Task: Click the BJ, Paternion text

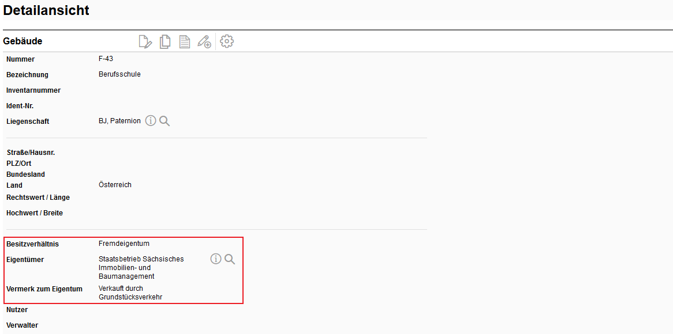Action: (x=119, y=121)
